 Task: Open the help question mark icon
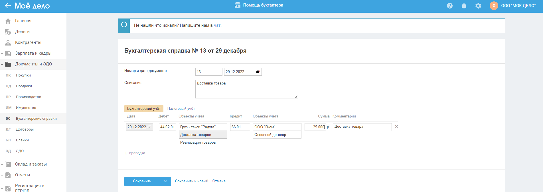[x=450, y=6]
